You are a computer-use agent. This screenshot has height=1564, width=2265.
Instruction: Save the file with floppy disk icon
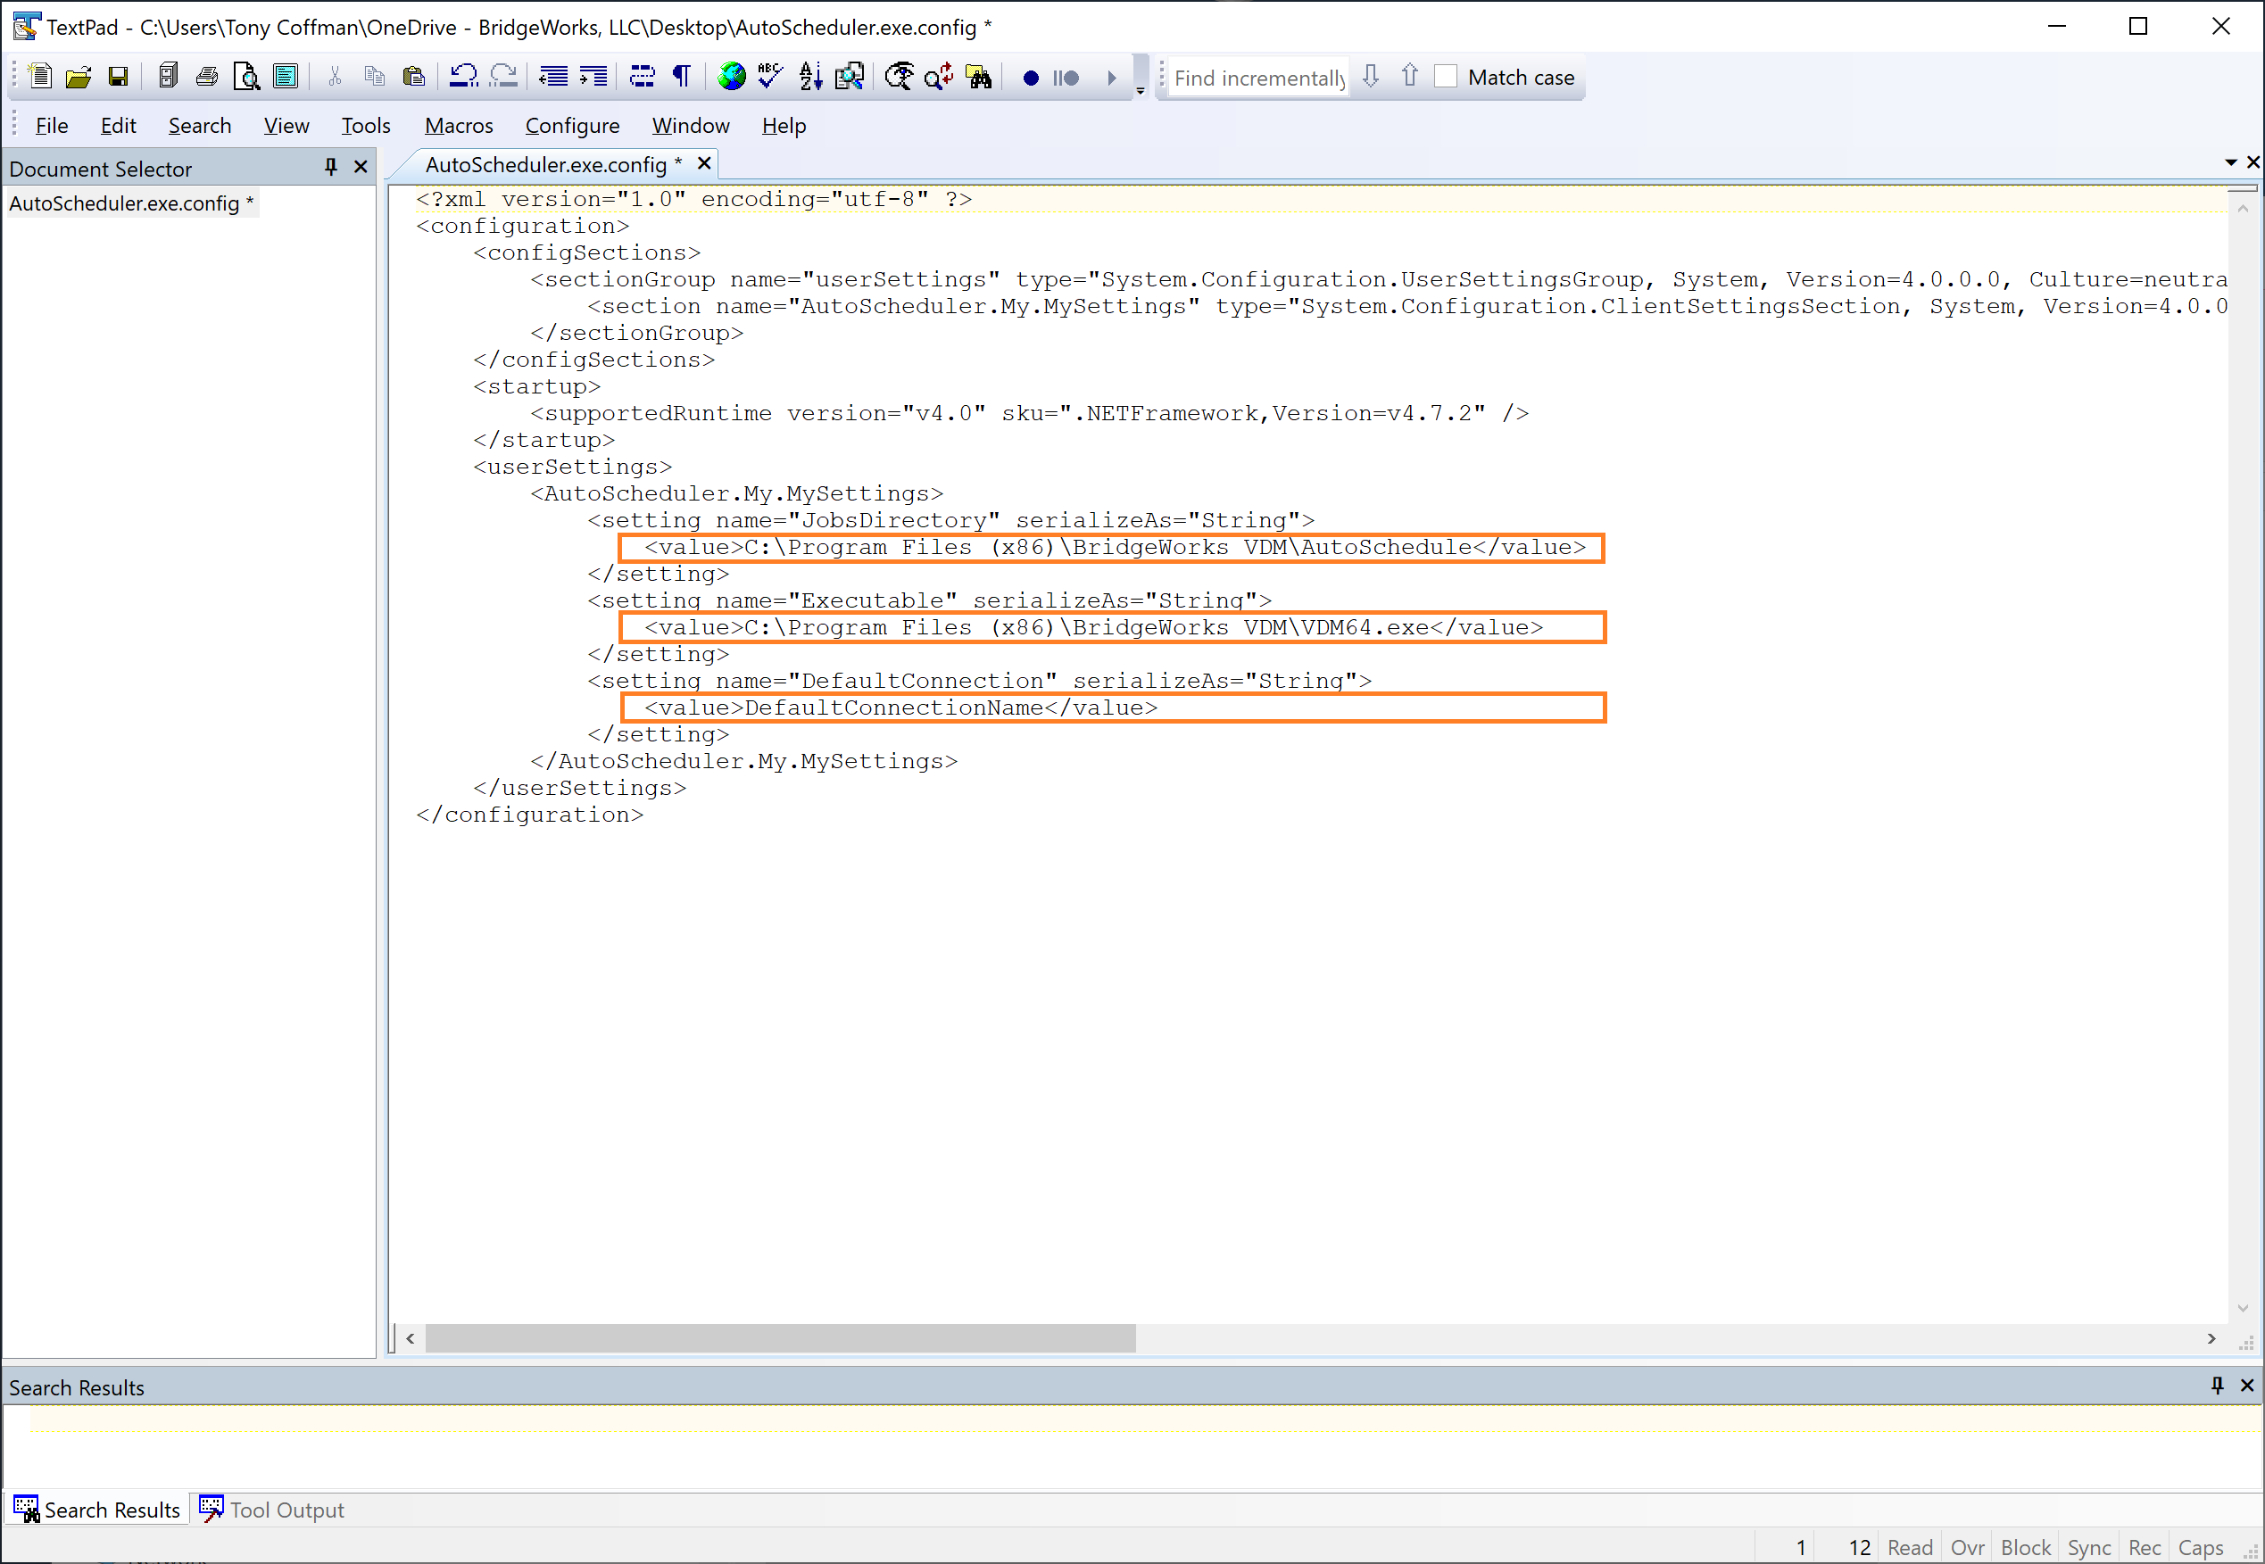(118, 77)
